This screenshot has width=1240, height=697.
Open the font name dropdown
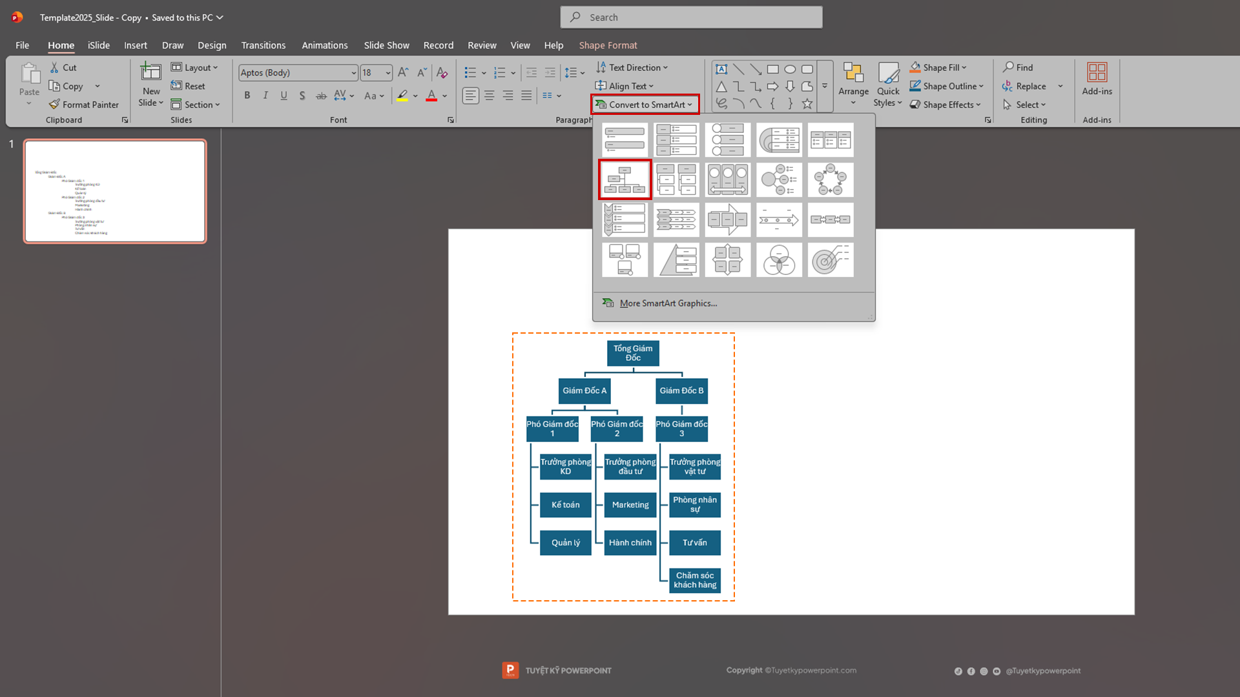tap(353, 73)
